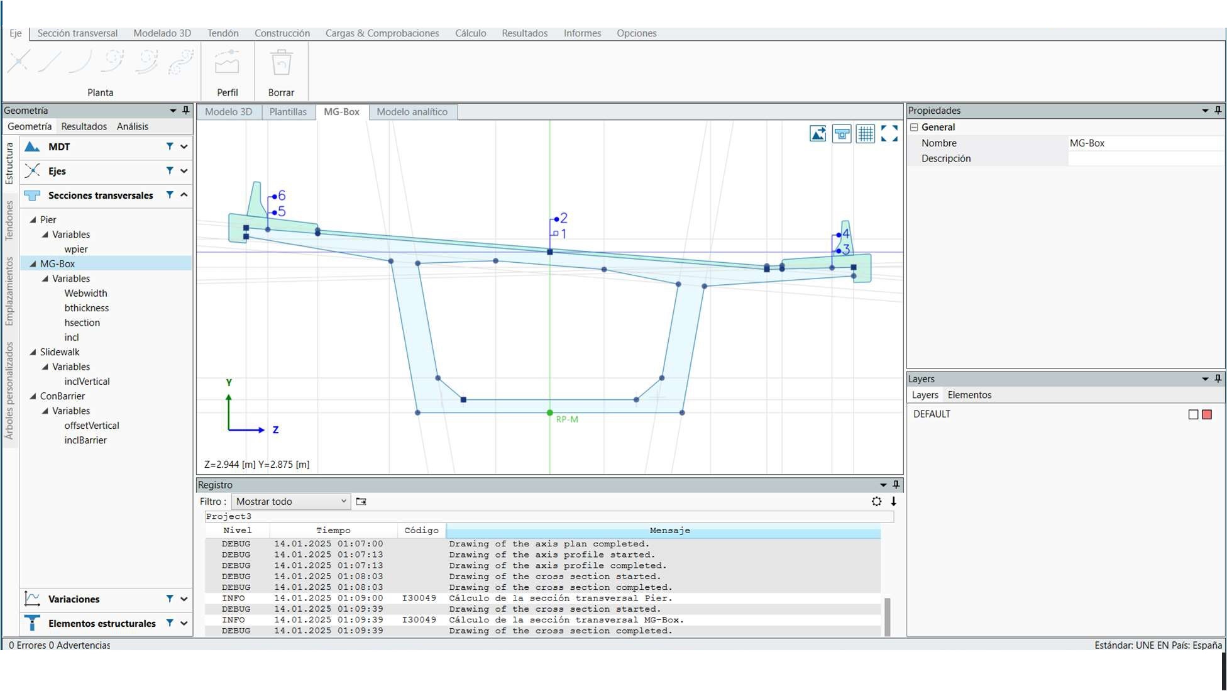Switch to the Modelo analítico tab

tap(412, 112)
